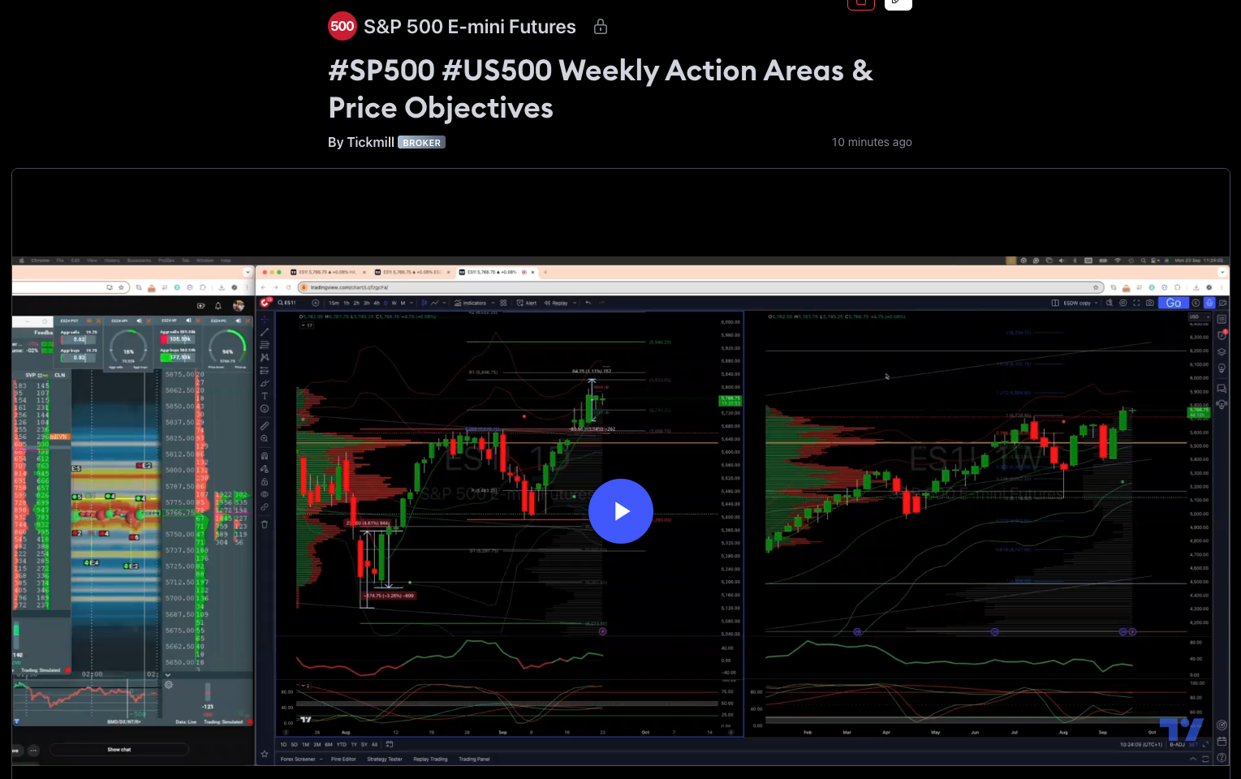Open the S&P 500 E-mini Futures symbol link
This screenshot has height=779, width=1241.
[x=469, y=27]
